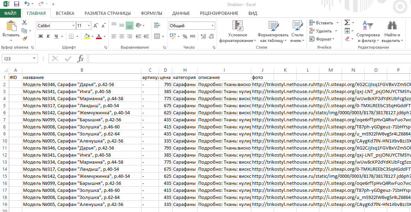Expand the Общий number format dropdown
The width and height of the screenshot is (411, 212).
coord(212,26)
